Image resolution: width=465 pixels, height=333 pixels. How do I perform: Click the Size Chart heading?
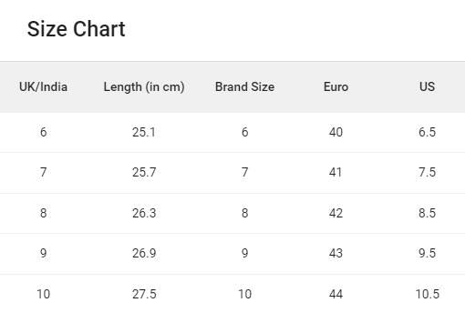coord(76,29)
